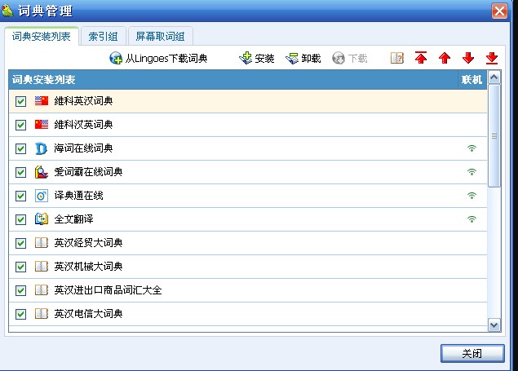Select the 英汉机械大词典 row text
The image size is (518, 371).
88,267
